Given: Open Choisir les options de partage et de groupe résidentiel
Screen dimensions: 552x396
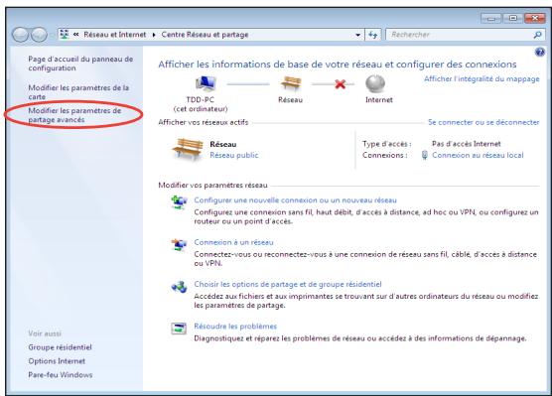Looking at the screenshot, I should (x=288, y=284).
